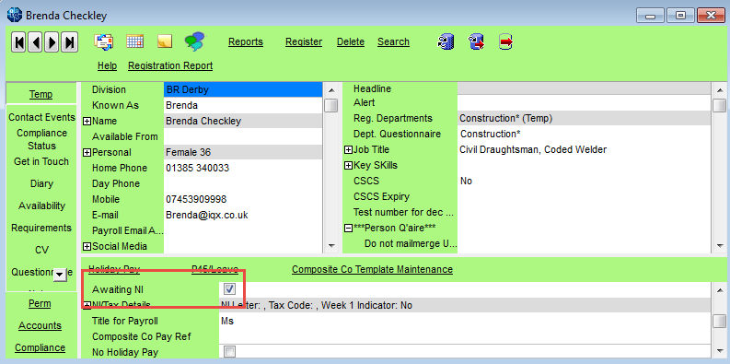Click the Title for Payroll field Ms
730x364 pixels.
point(466,321)
